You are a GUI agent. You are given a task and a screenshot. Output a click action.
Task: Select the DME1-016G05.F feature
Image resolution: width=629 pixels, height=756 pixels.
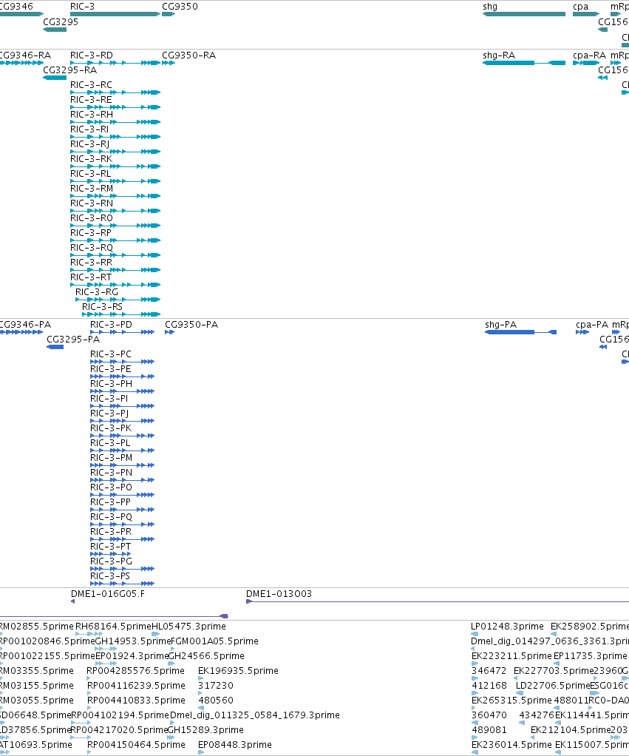[72, 601]
